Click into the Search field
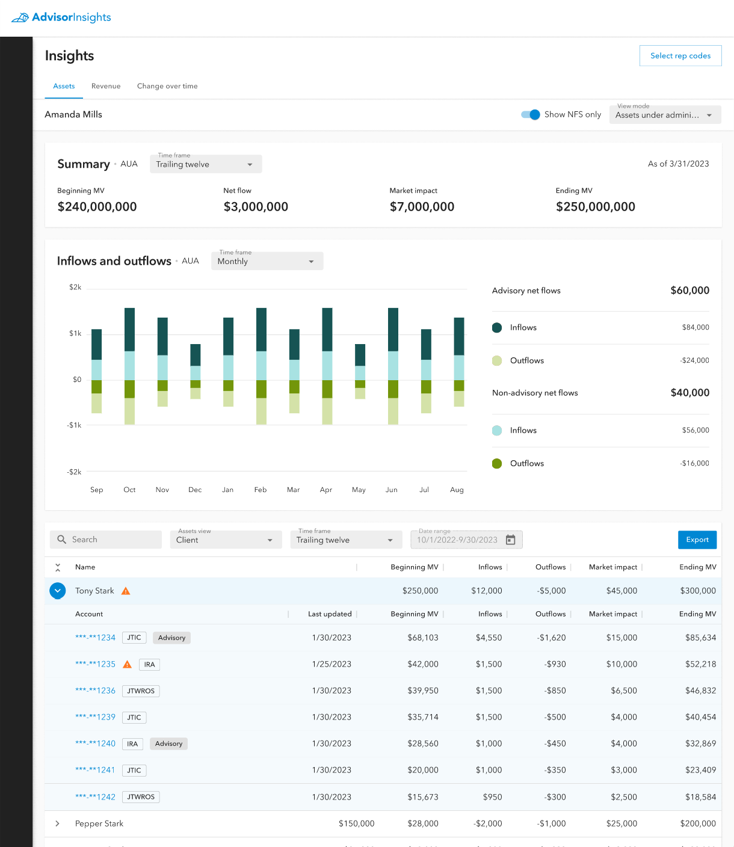Image resolution: width=734 pixels, height=847 pixels. 114,540
